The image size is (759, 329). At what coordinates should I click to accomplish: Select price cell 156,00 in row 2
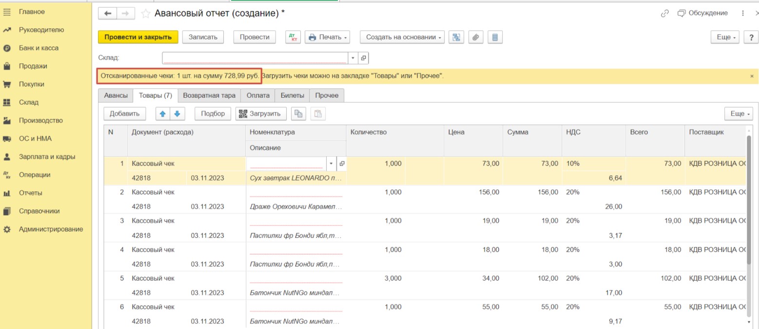[x=473, y=192]
